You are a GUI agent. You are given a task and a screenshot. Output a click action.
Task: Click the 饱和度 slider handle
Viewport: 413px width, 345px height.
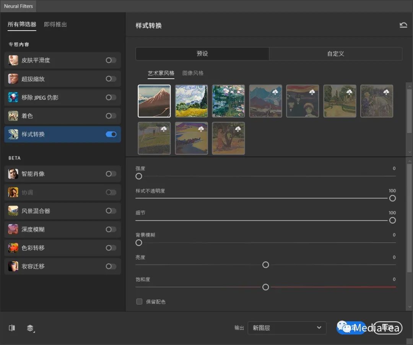point(265,287)
